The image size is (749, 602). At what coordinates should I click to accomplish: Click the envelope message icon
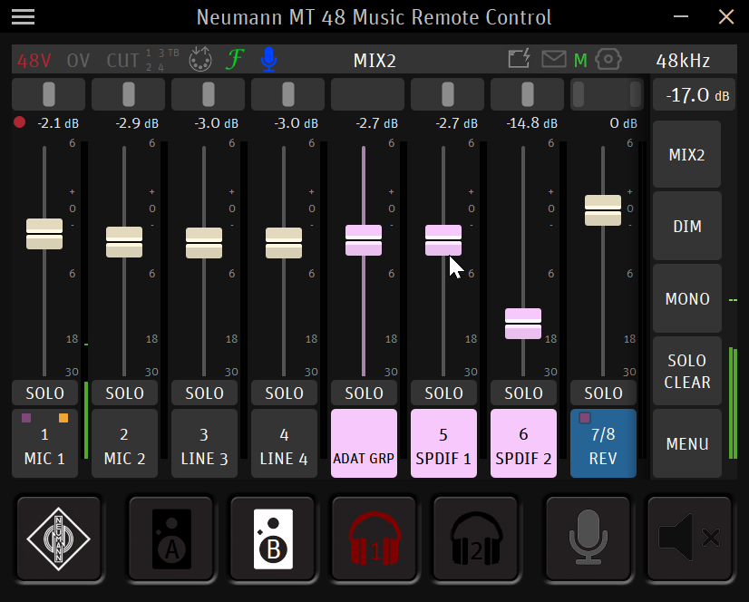click(554, 59)
